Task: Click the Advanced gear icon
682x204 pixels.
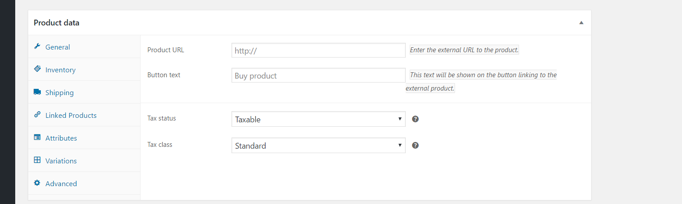Action: 37,183
